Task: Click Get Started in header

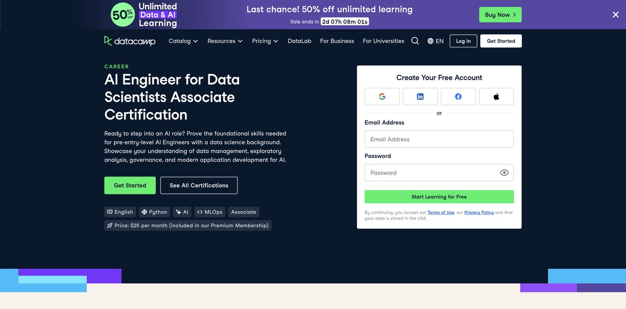Action: click(x=501, y=41)
